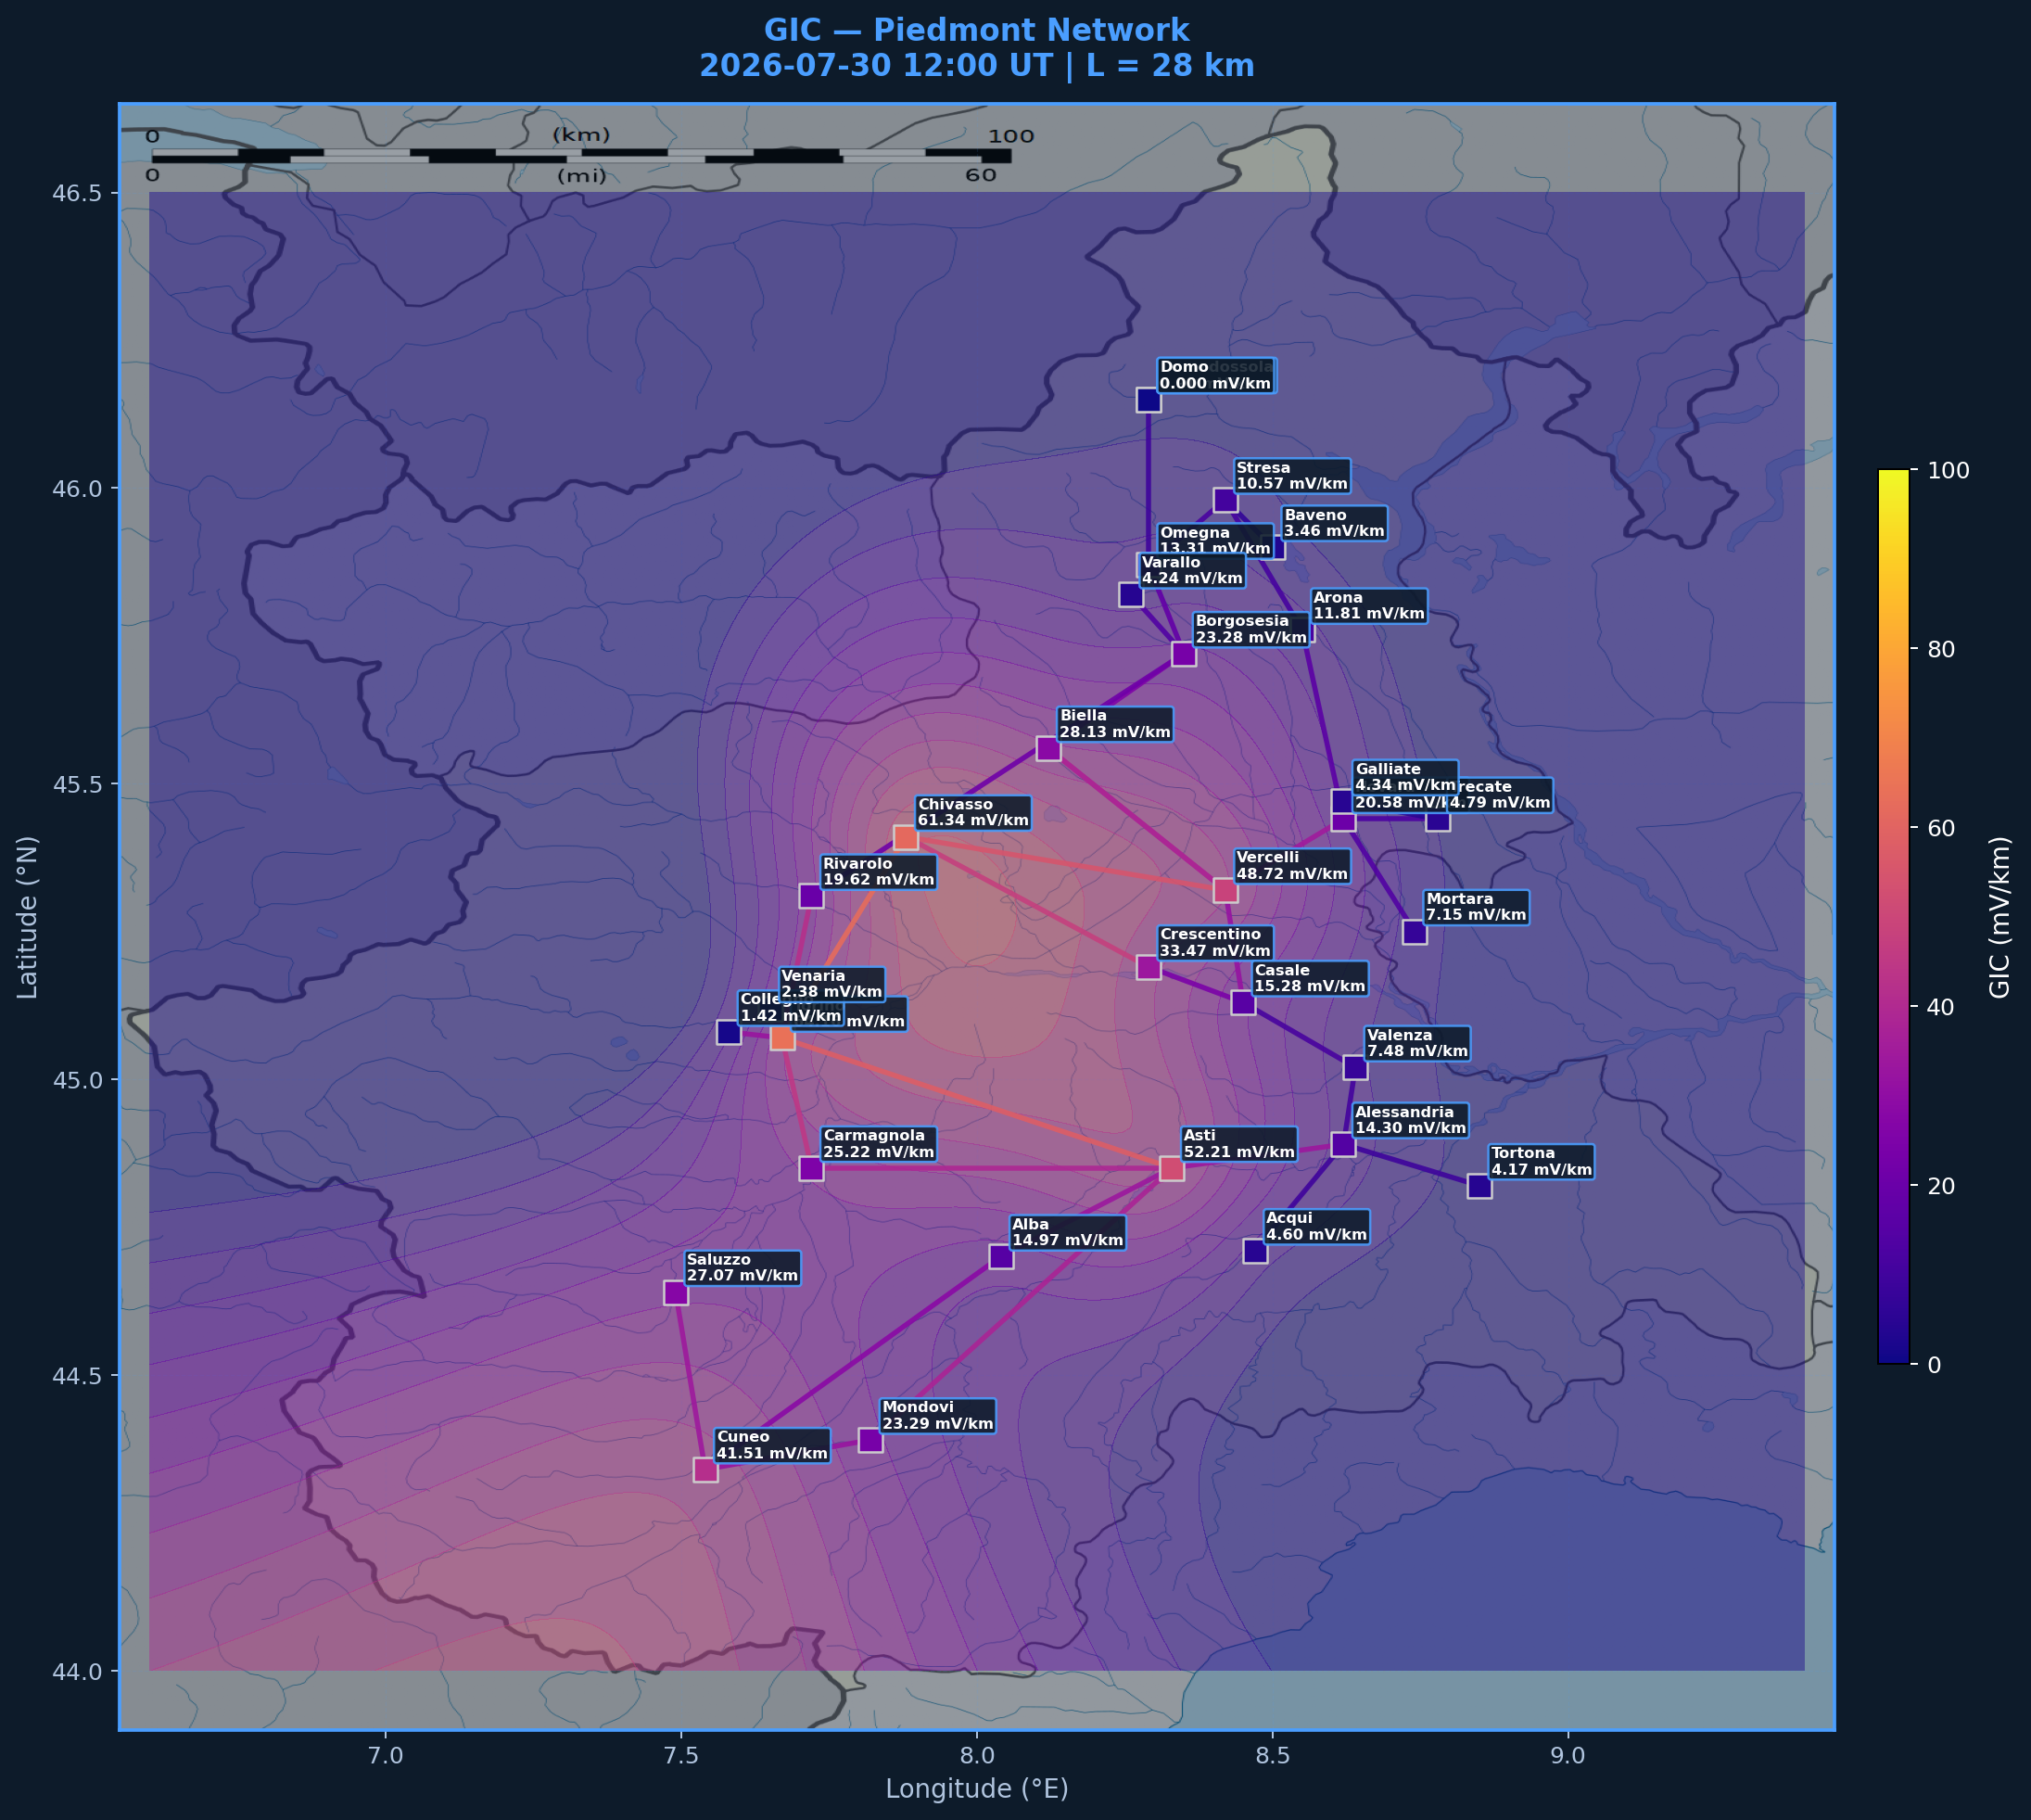Click the Cuneo 41.51 mV/km label
The image size is (2031, 1820).
tap(772, 1446)
